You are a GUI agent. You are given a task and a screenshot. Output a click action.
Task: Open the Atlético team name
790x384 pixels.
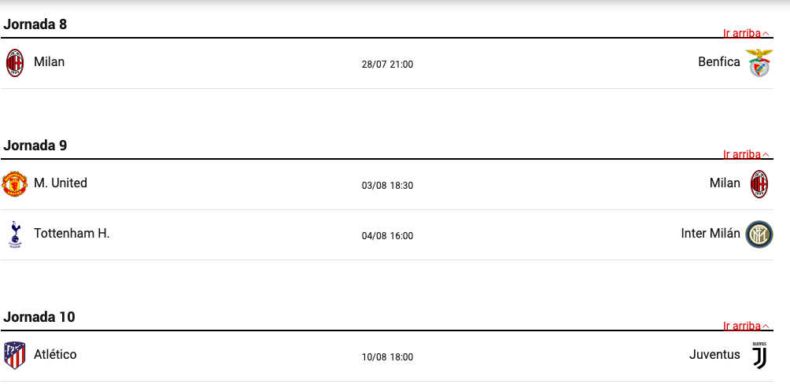(x=55, y=354)
